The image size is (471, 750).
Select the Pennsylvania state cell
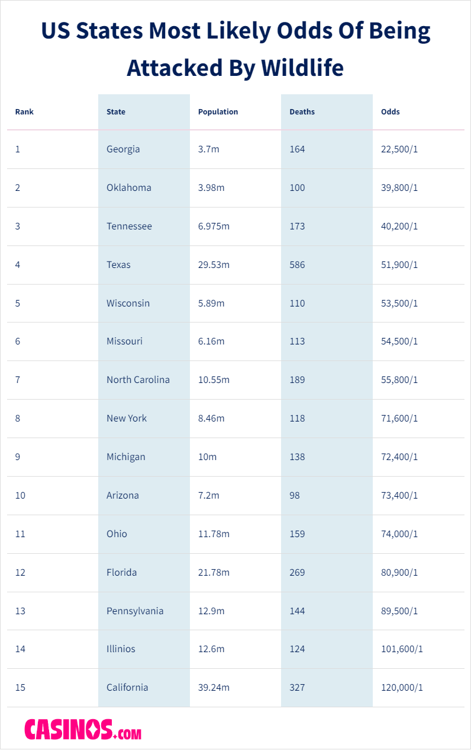[x=135, y=611]
